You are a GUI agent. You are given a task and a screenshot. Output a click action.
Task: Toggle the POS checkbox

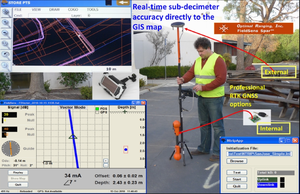pos(97,109)
